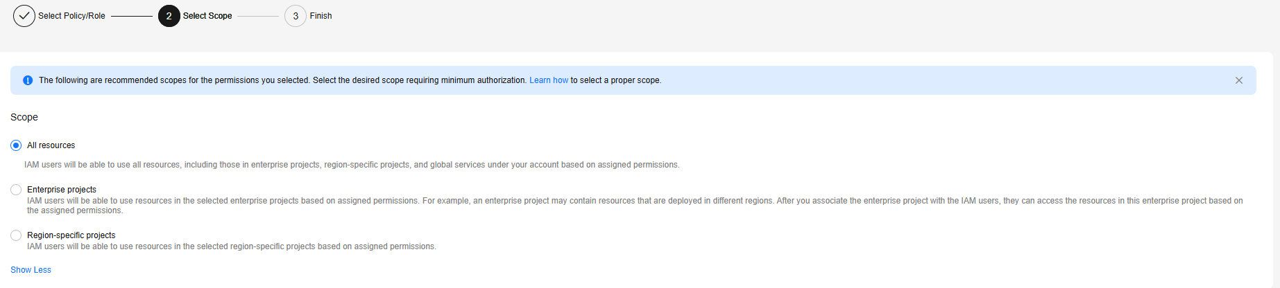Viewport: 1280px width, 288px height.
Task: Click the Scope section heading
Action: tap(24, 117)
